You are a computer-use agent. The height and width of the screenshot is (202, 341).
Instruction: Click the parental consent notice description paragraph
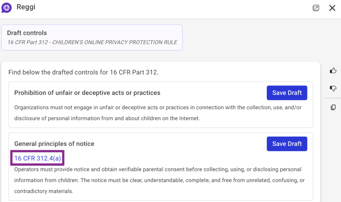click(x=159, y=180)
